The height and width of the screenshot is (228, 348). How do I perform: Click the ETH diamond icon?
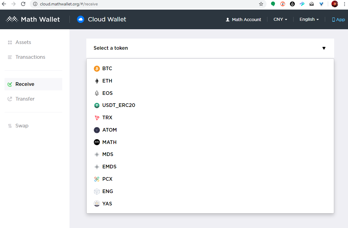pos(97,81)
